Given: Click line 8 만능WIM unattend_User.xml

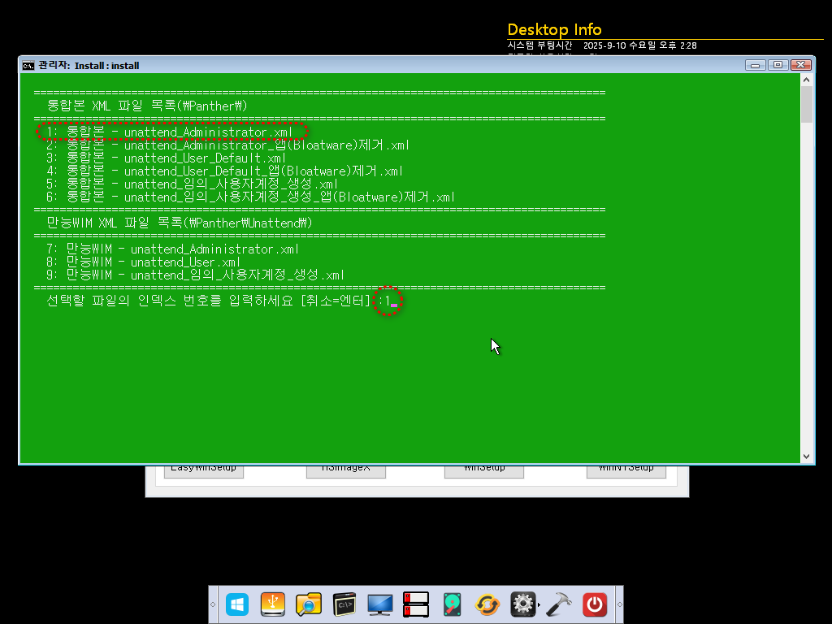Looking at the screenshot, I should pos(143,262).
